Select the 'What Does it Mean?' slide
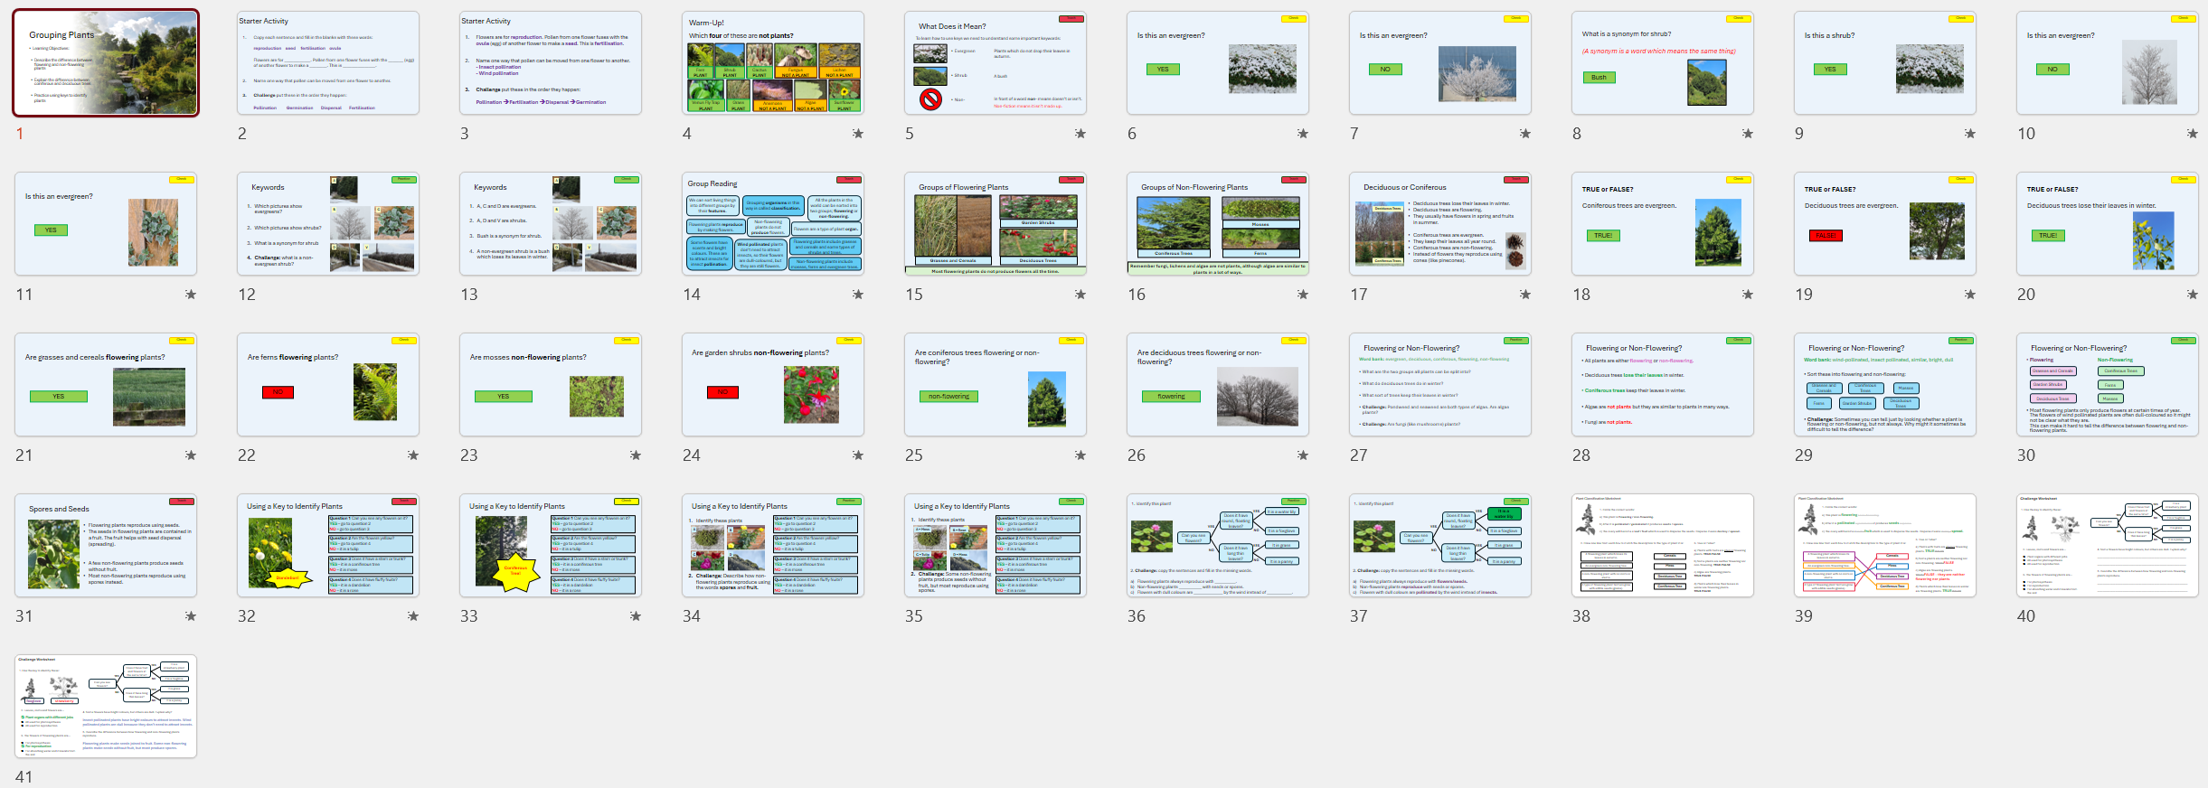The height and width of the screenshot is (788, 2208). [995, 63]
